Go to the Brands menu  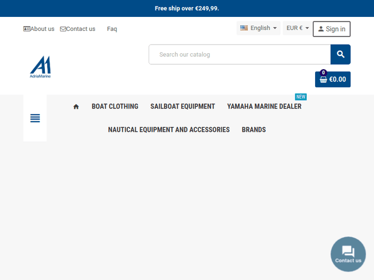point(254,130)
